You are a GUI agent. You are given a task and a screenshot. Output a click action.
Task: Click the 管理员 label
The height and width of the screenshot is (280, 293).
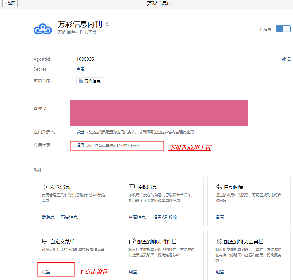pyautogui.click(x=40, y=108)
